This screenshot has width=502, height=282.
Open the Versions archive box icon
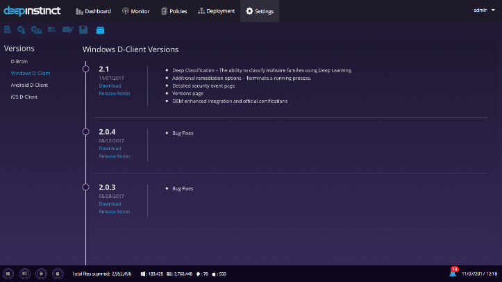[100, 30]
